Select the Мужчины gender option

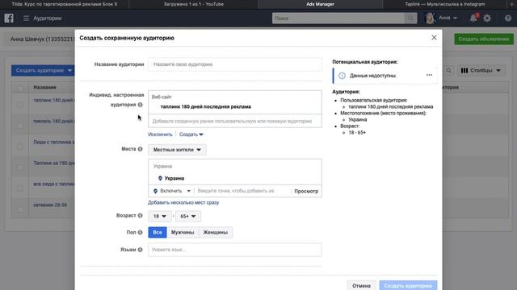[183, 232]
